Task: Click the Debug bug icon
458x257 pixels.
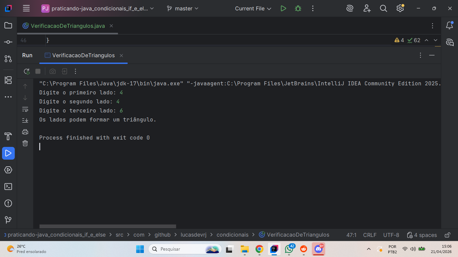Action: (x=298, y=9)
